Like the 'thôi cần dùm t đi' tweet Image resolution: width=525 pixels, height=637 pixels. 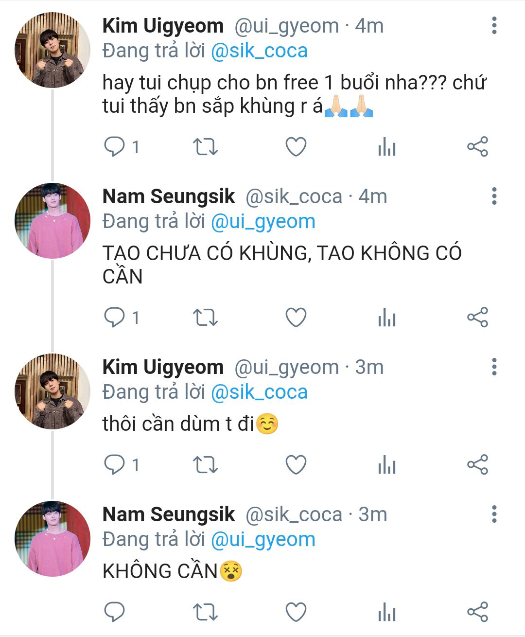pos(296,464)
